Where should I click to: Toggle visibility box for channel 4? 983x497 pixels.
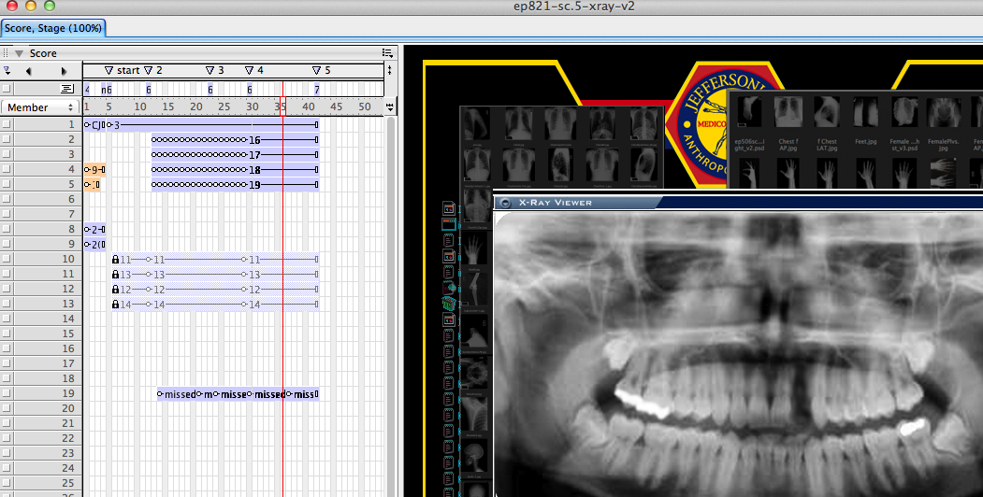7,169
